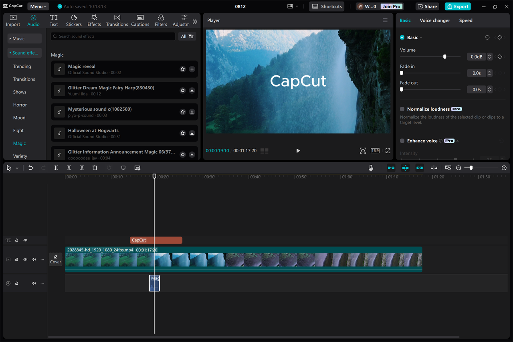The image size is (513, 342).
Task: Enable Normalize loudness
Action: [x=402, y=109]
